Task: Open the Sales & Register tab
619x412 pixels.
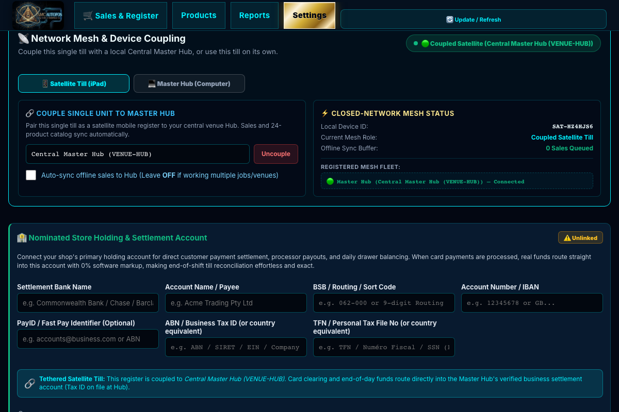Action: click(121, 15)
